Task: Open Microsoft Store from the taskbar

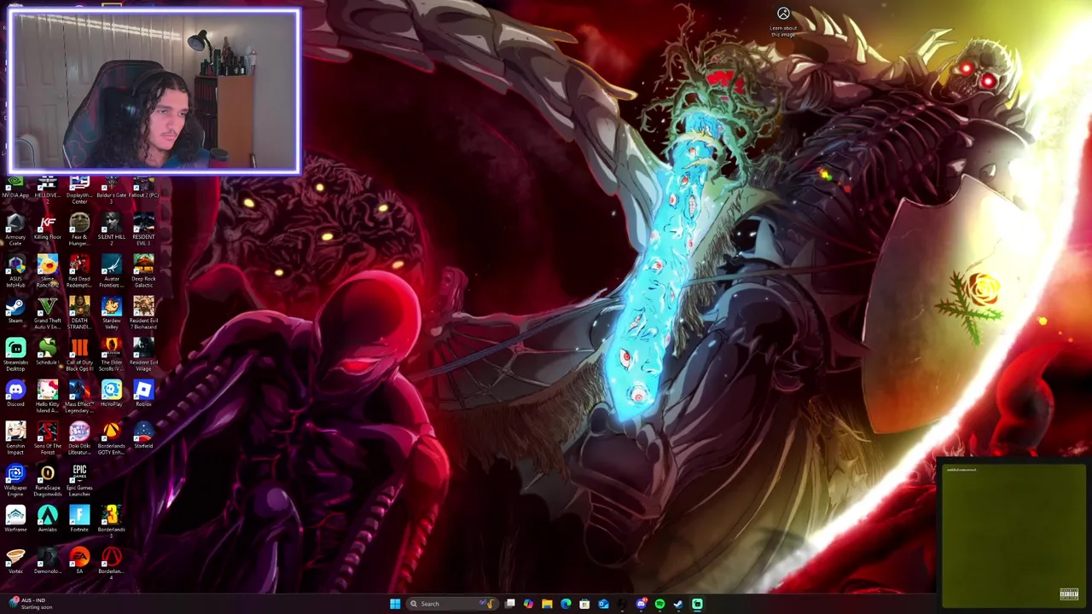Action: coord(584,604)
